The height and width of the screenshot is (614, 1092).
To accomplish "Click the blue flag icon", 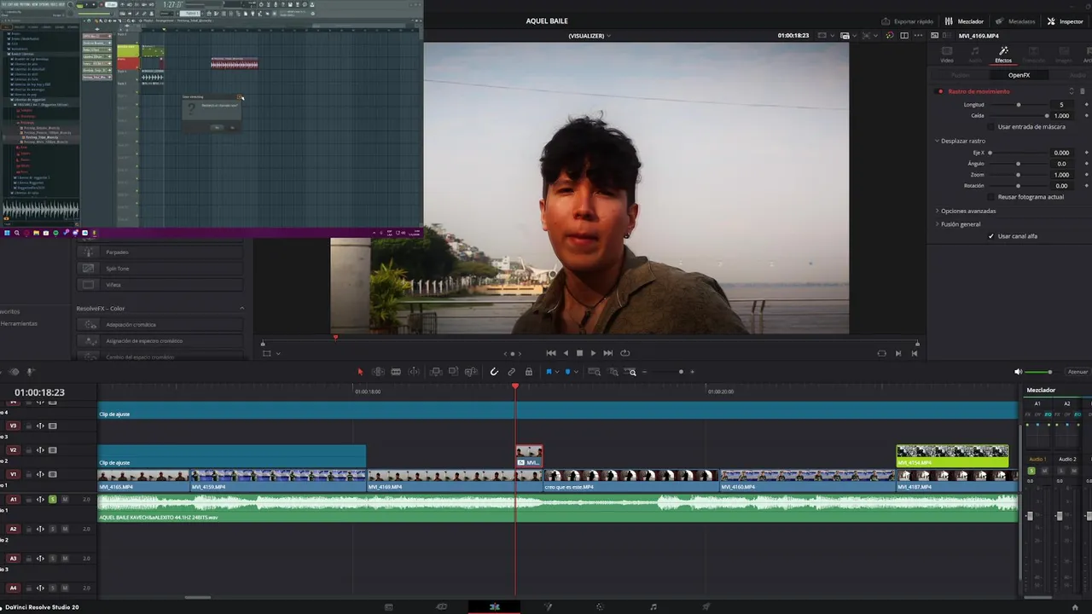I will (x=549, y=372).
